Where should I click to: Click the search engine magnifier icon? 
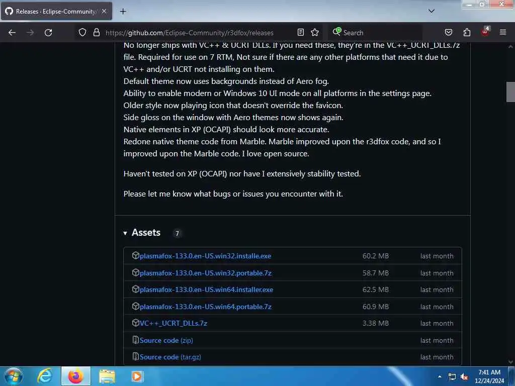(336, 32)
